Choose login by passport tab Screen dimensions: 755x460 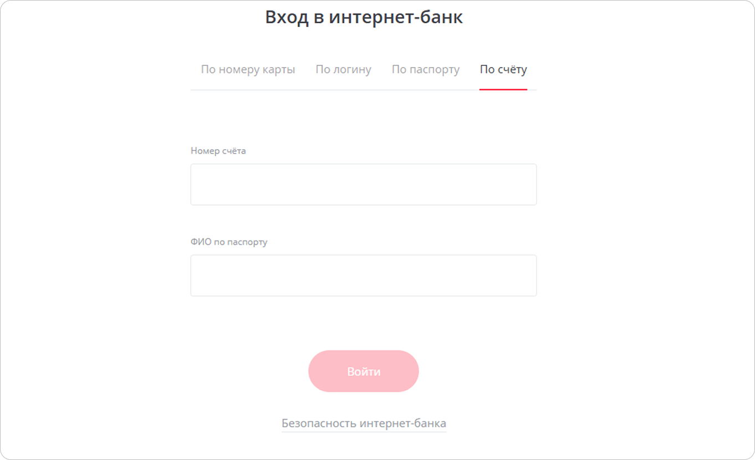(425, 70)
